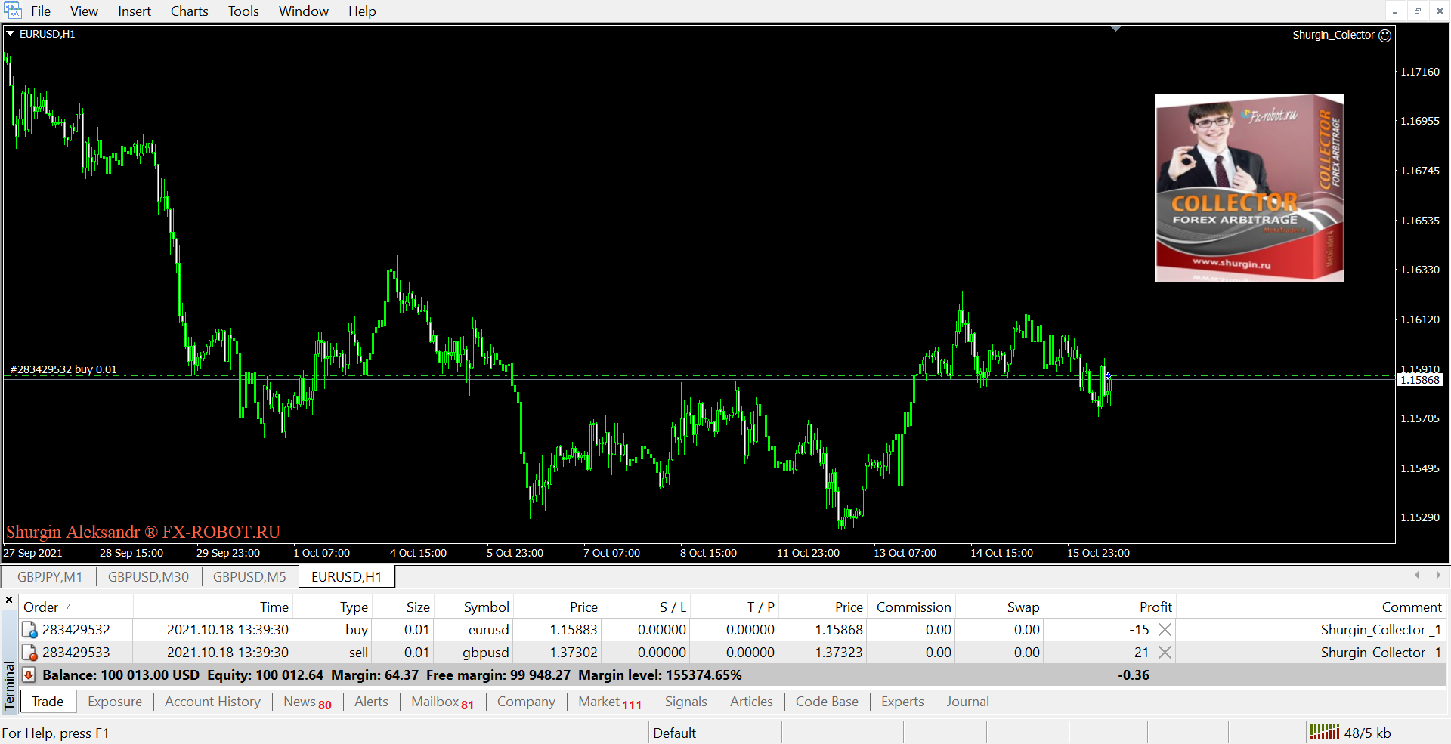Screen dimensions: 1451x744
Task: Open the Charts menu
Action: coord(189,11)
